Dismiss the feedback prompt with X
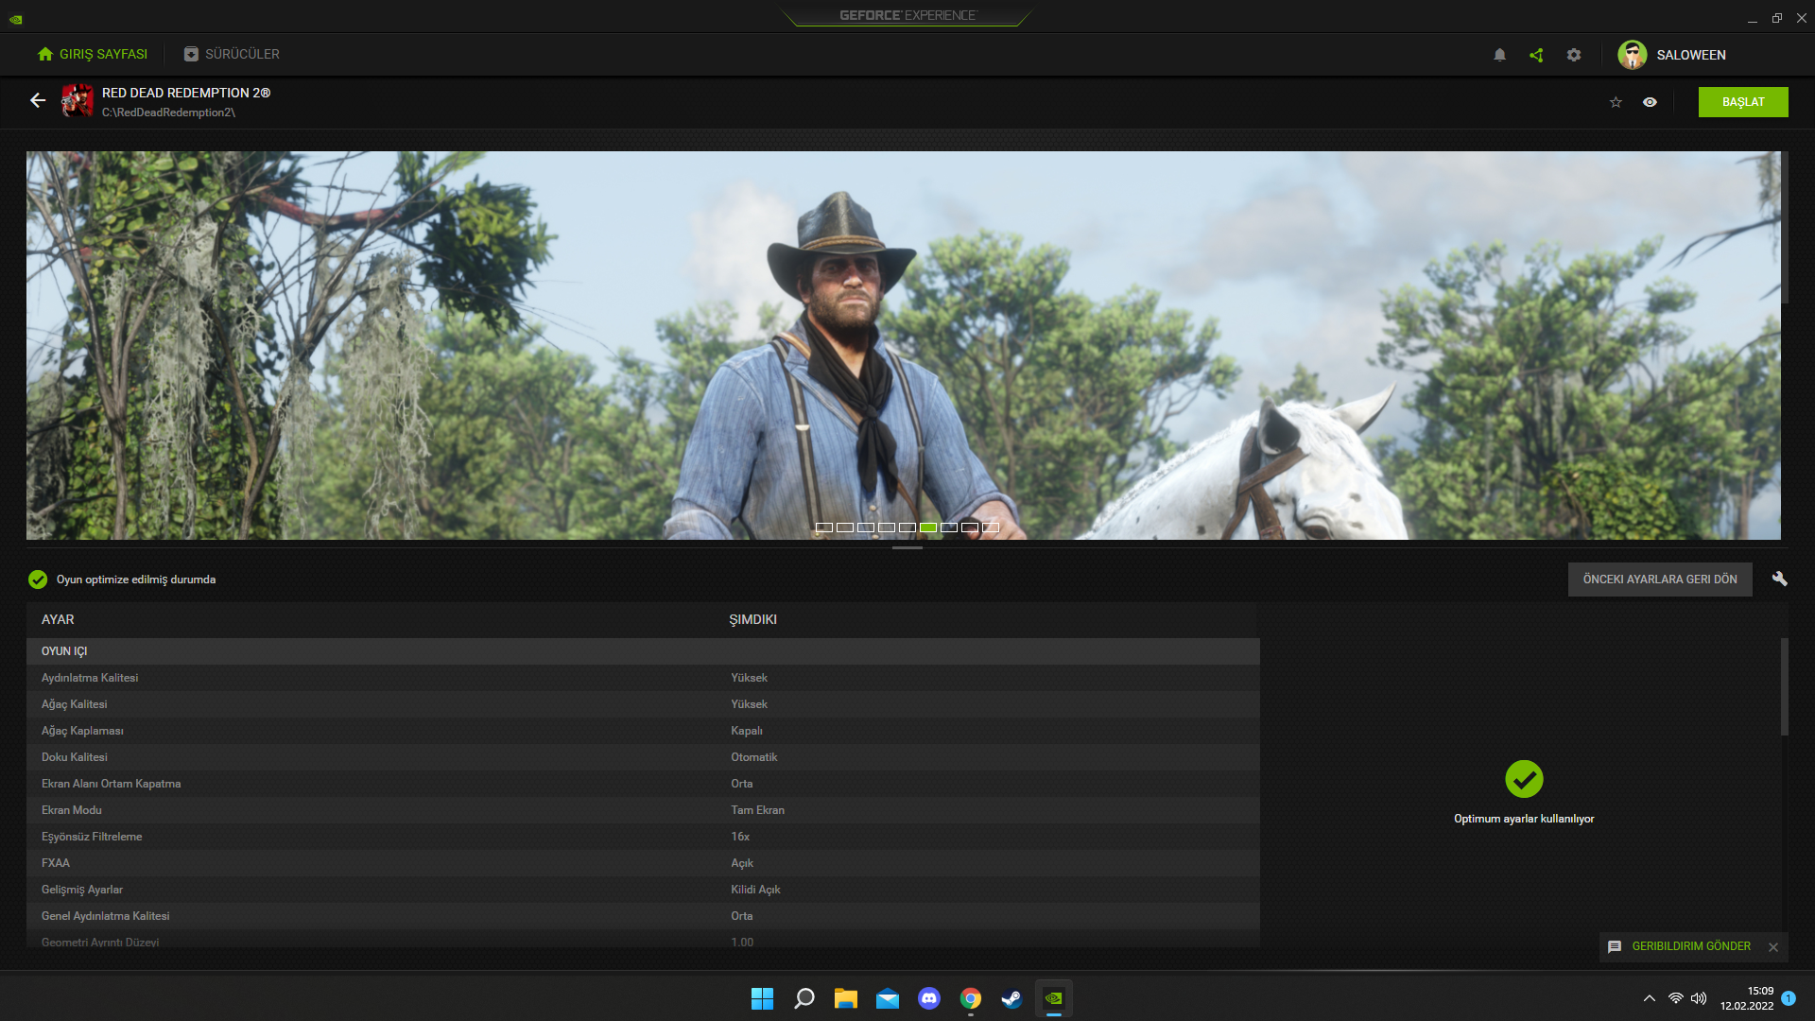This screenshot has height=1021, width=1815. [x=1773, y=947]
